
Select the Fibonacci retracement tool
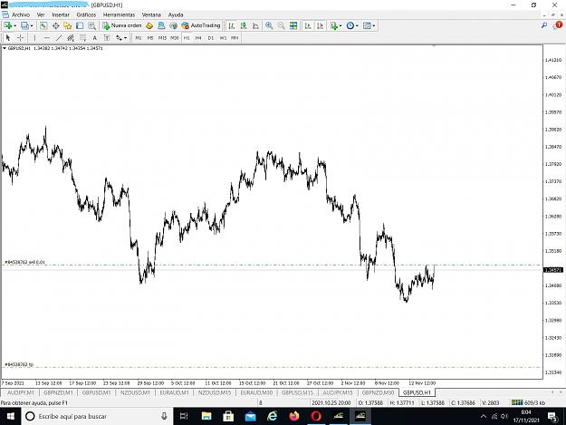[83, 37]
